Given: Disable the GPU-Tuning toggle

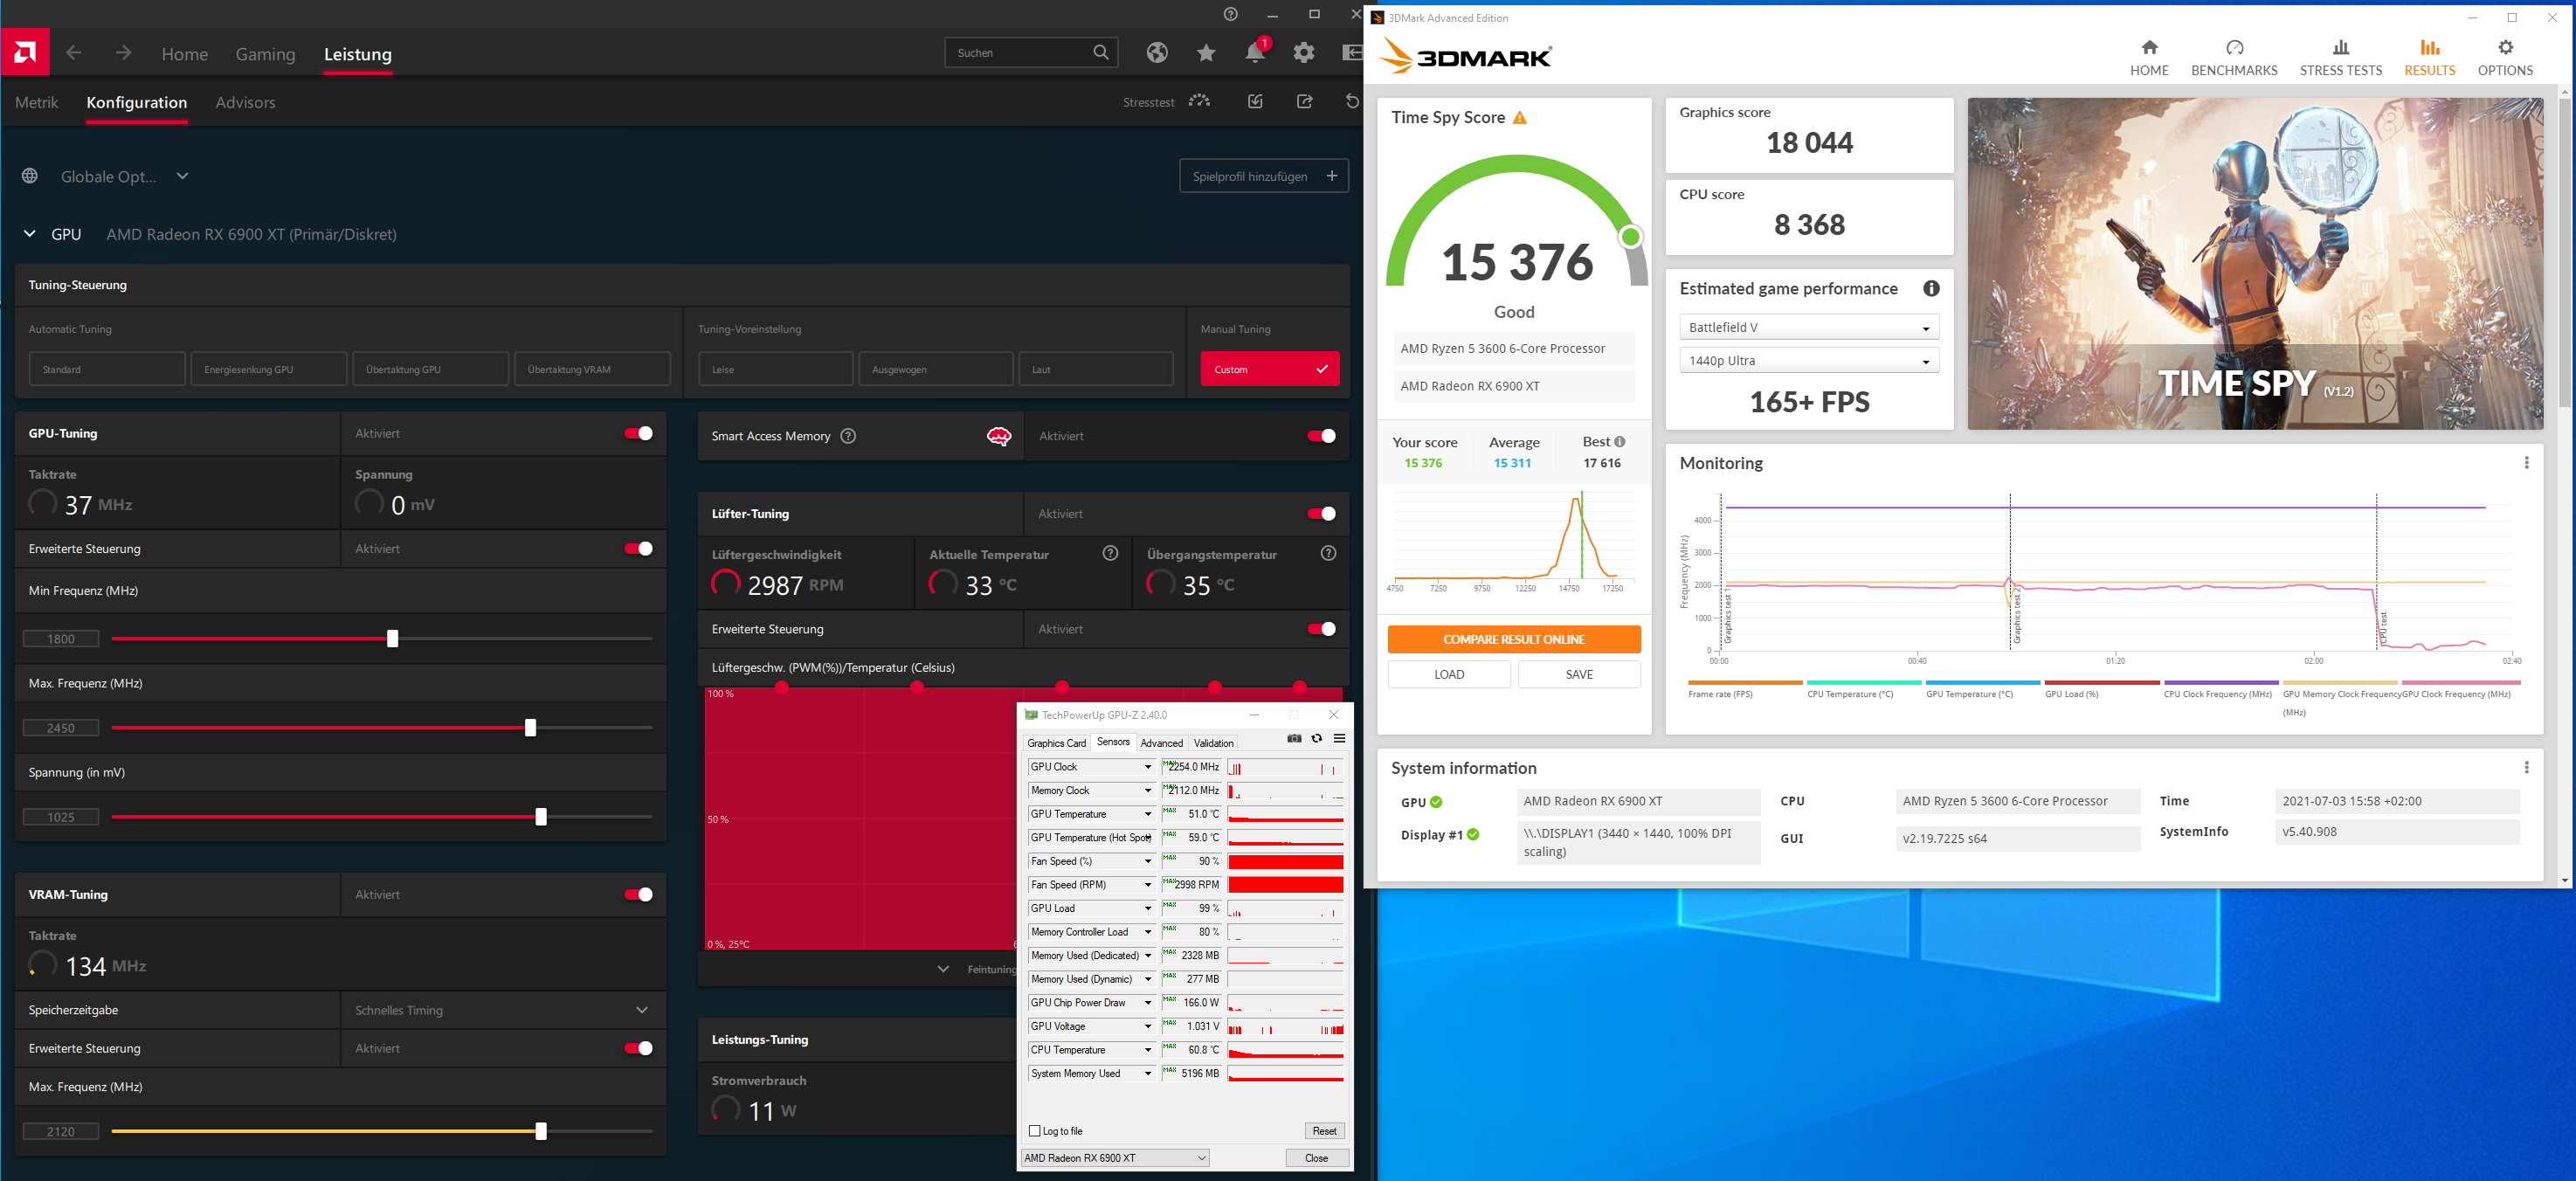Looking at the screenshot, I should pos(638,433).
